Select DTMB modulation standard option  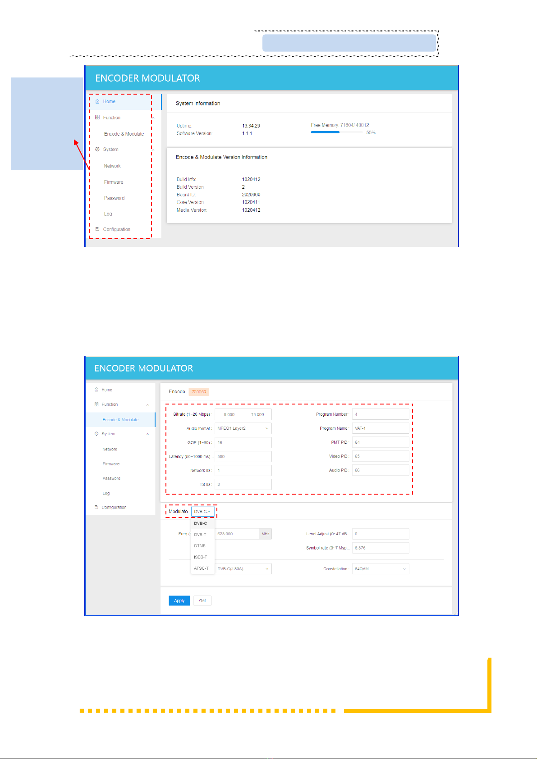200,546
